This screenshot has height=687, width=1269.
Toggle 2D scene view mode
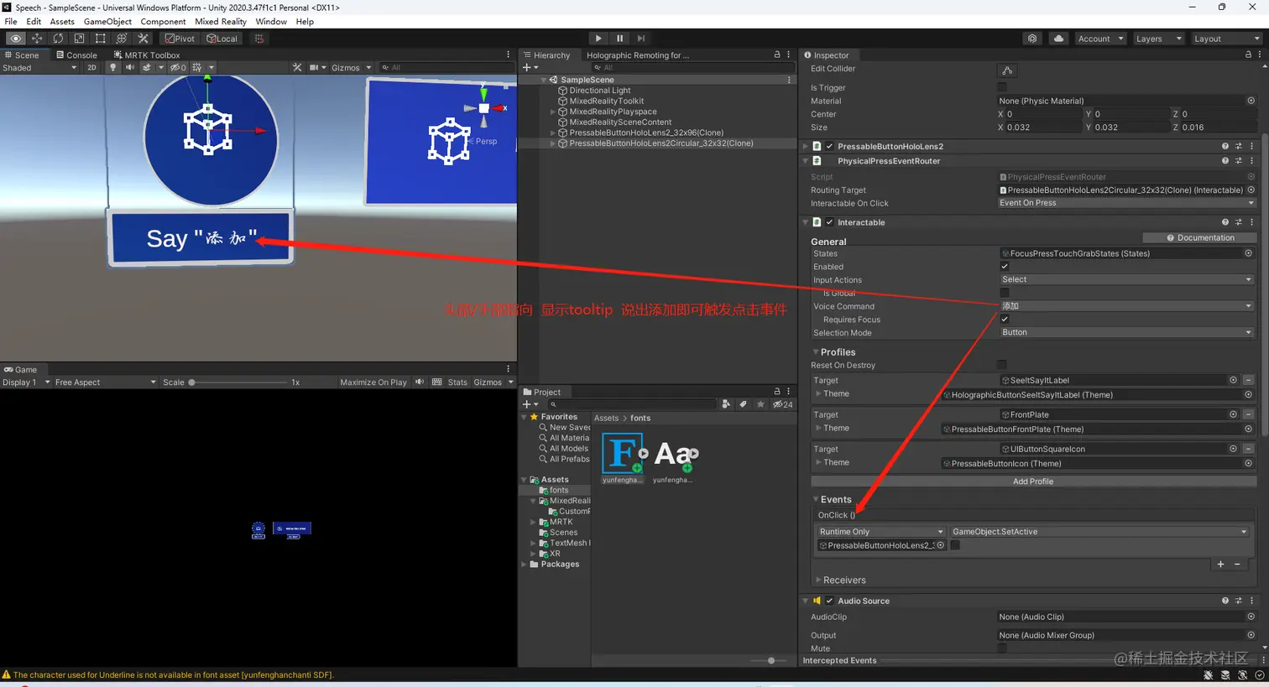click(91, 67)
